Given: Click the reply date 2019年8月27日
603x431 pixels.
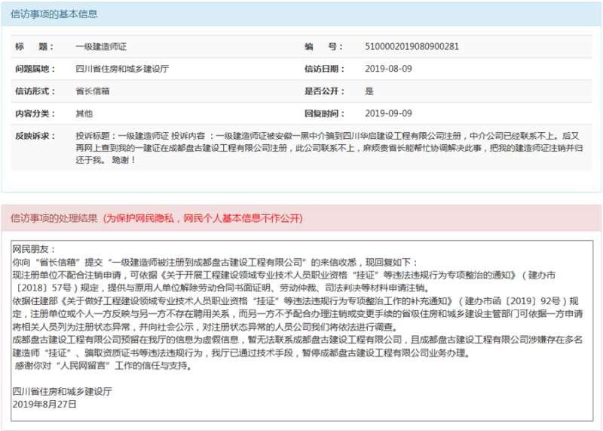Looking at the screenshot, I should click(x=44, y=404).
